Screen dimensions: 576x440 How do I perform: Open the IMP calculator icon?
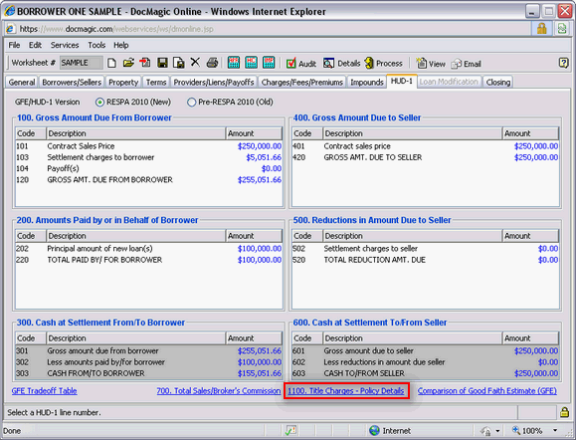[269, 63]
